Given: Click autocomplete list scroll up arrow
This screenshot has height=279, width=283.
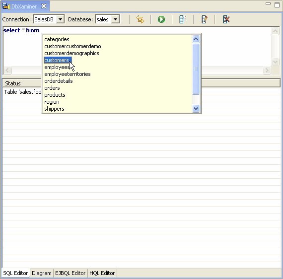Looking at the screenshot, I should pos(196,39).
